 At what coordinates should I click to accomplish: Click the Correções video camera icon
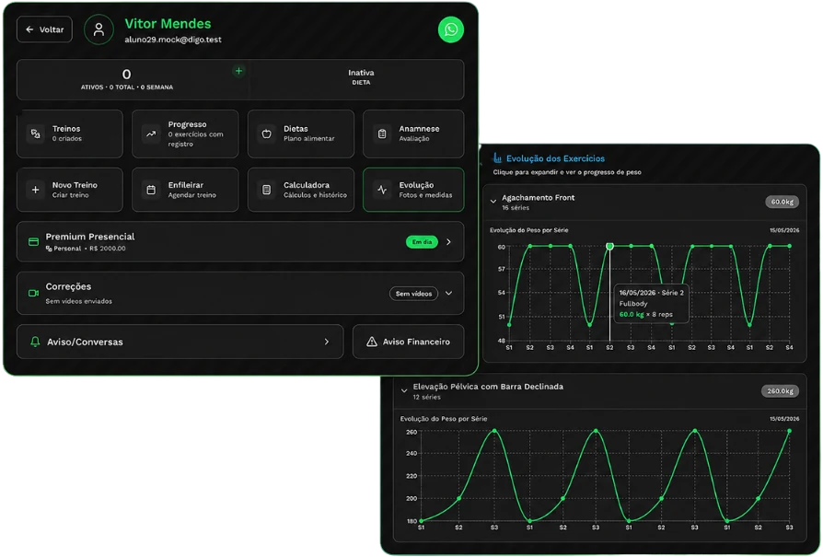click(x=33, y=293)
